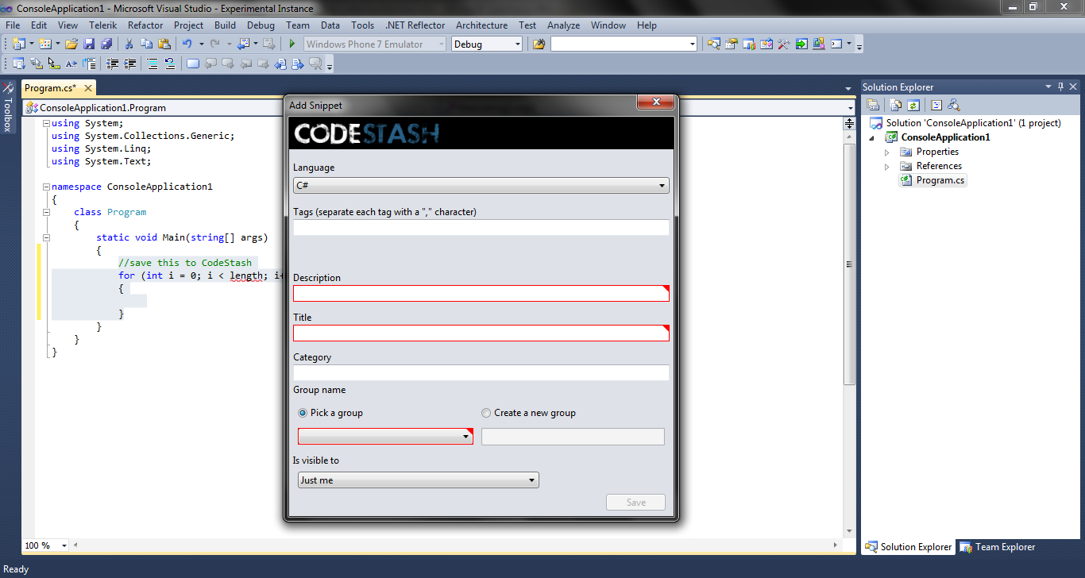Open the Refactor menu

(145, 25)
